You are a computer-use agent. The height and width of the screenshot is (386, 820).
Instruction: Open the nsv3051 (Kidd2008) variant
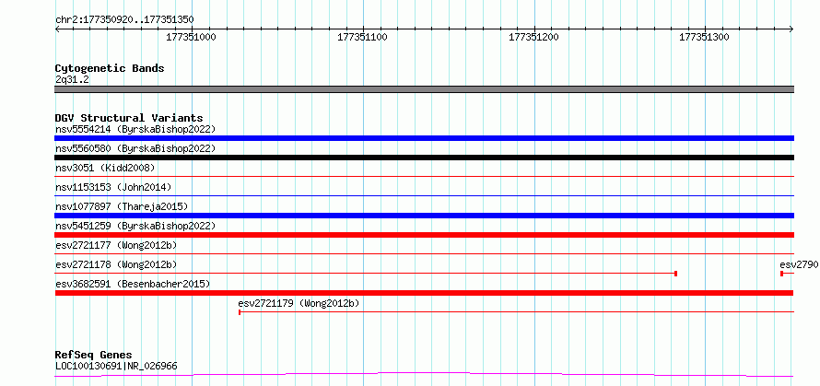coord(105,168)
